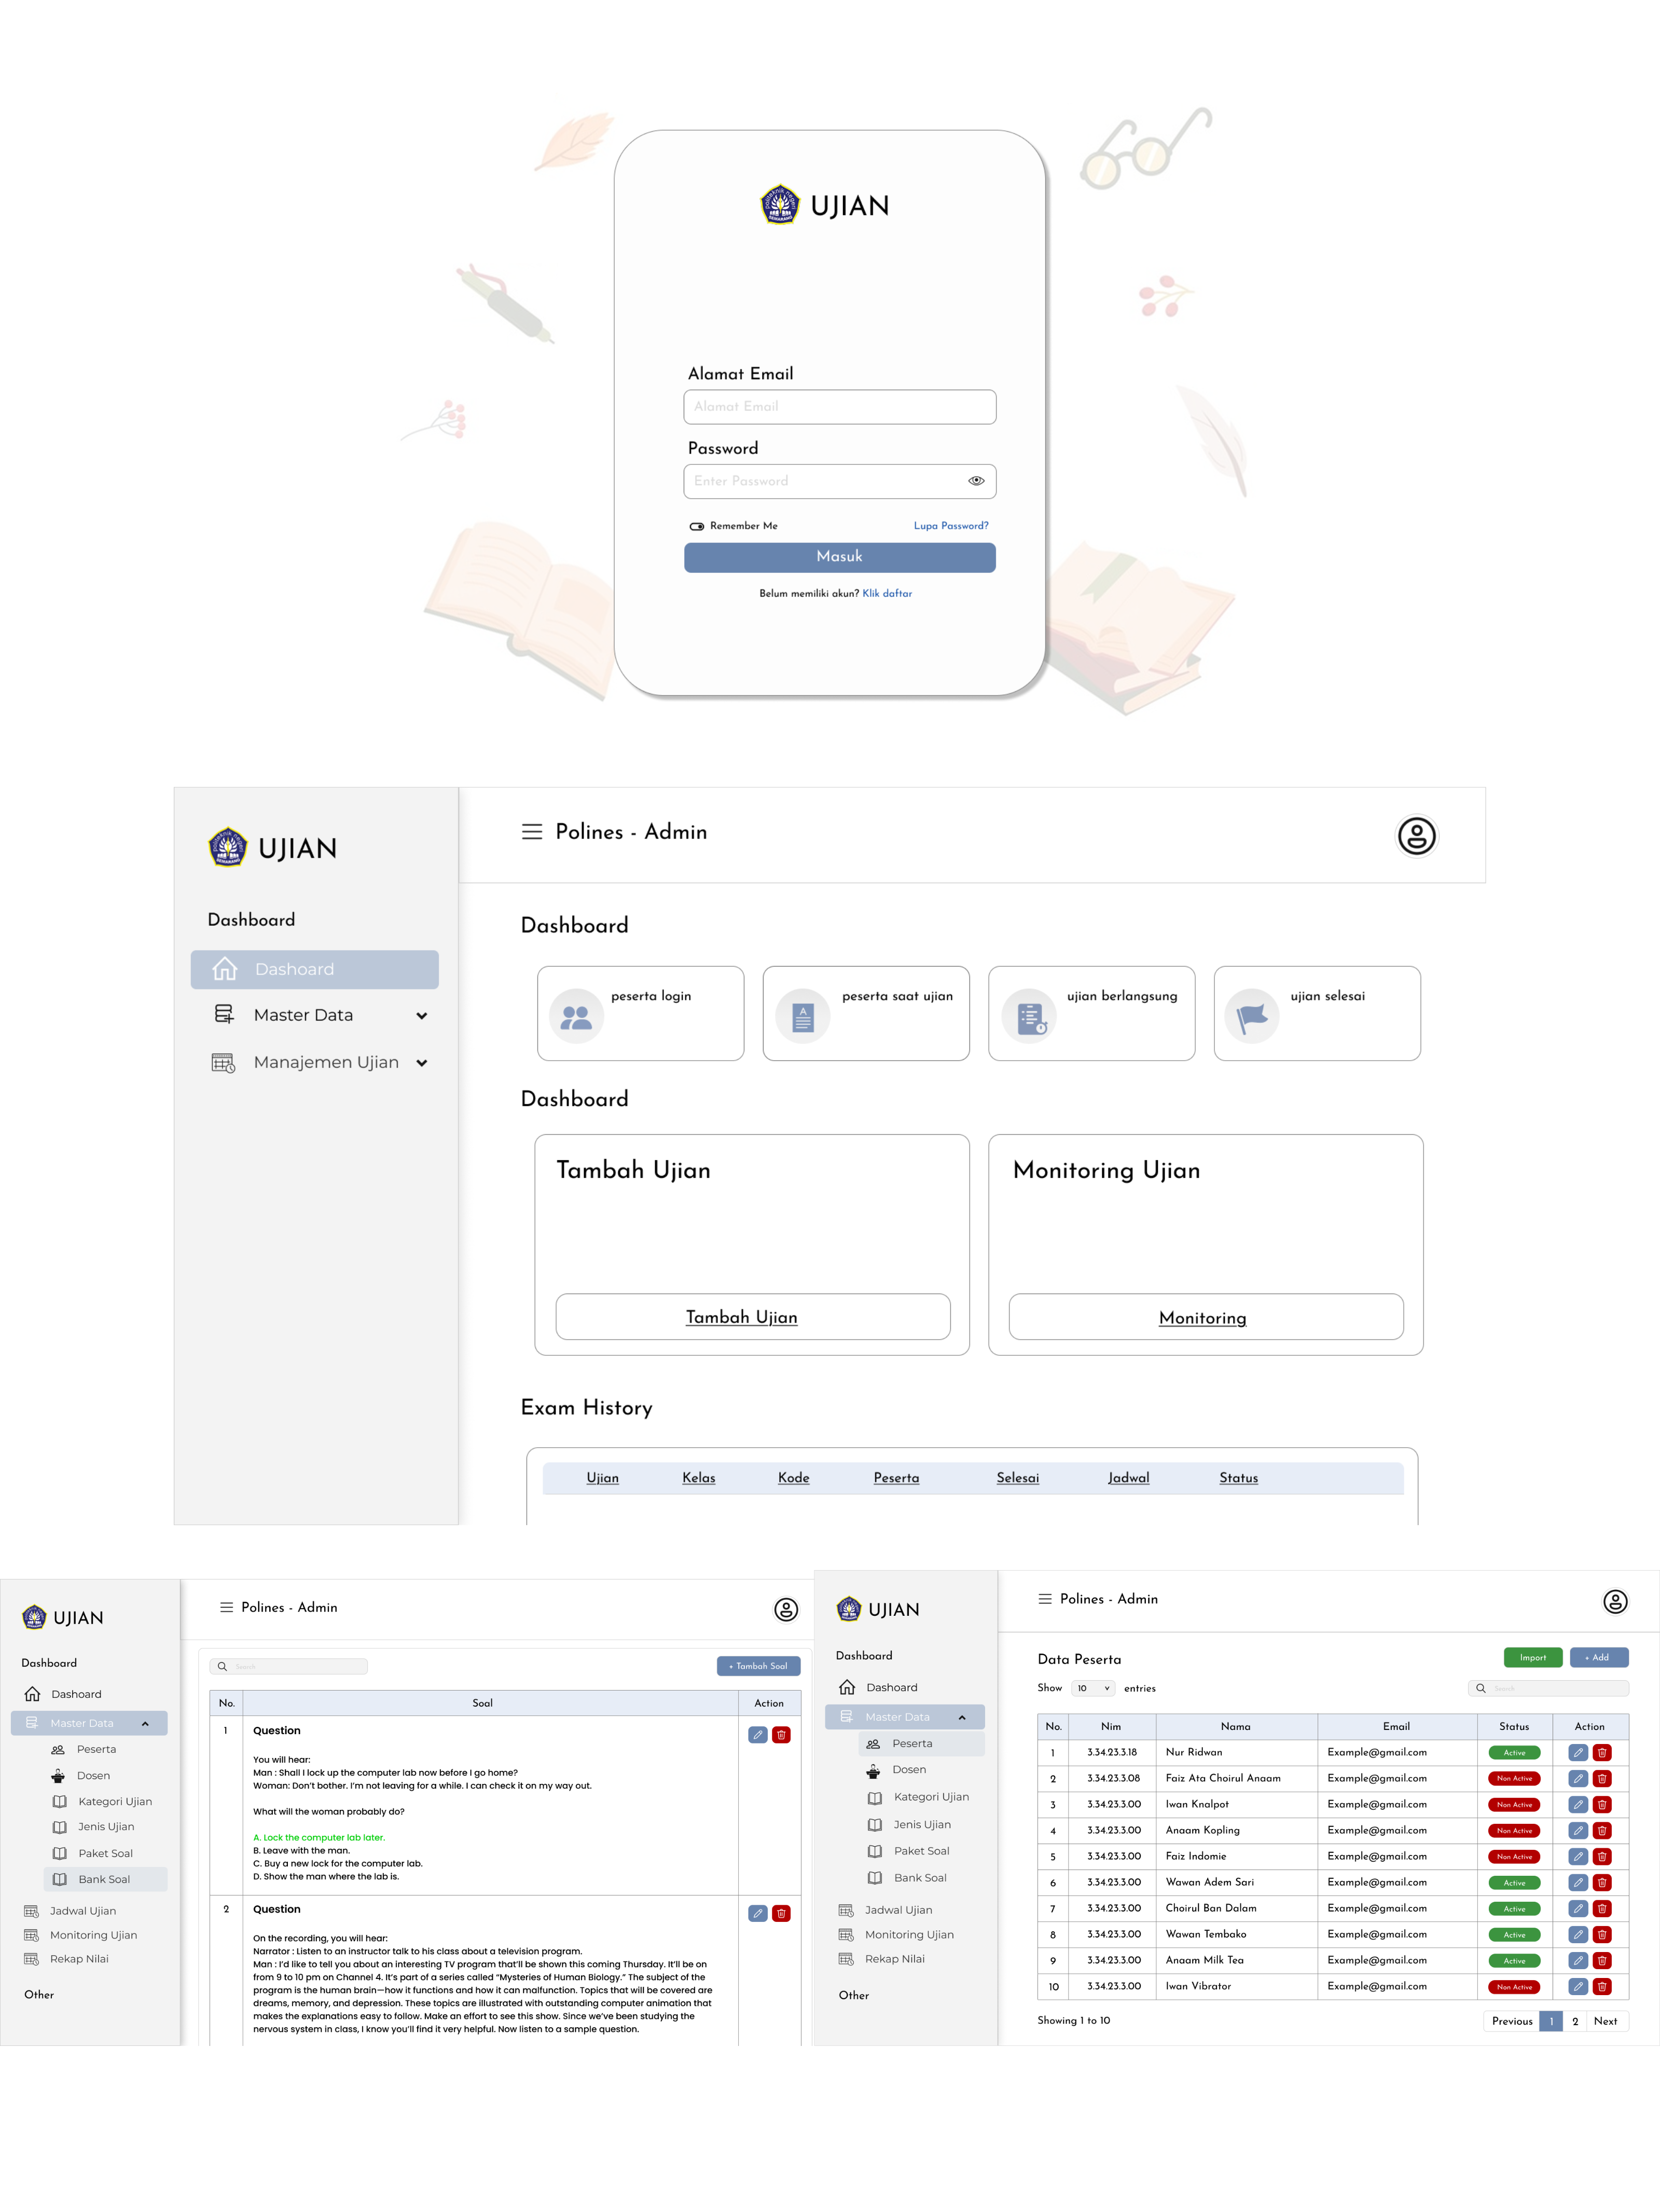Select the edit pencil icon for question 1
1660x2212 pixels.
point(759,1735)
